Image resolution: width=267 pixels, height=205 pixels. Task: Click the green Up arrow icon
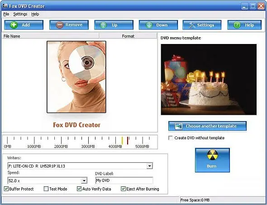tap(103, 25)
